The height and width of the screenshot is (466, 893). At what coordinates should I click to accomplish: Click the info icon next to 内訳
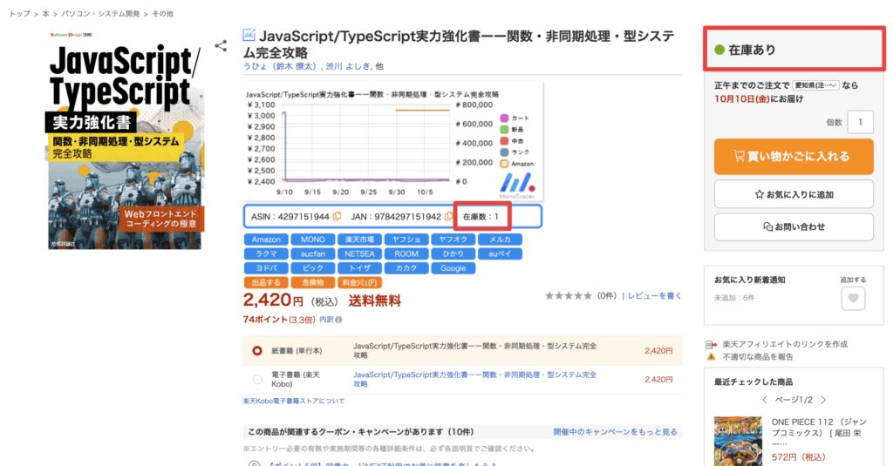(x=339, y=320)
